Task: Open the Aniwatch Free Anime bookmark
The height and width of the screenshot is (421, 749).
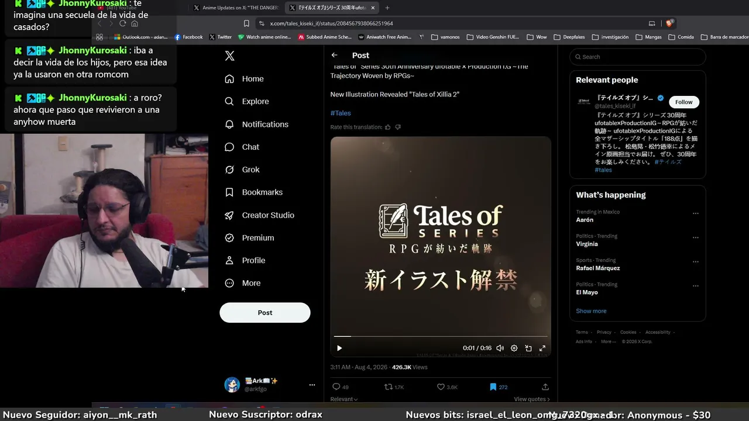Action: 385,37
